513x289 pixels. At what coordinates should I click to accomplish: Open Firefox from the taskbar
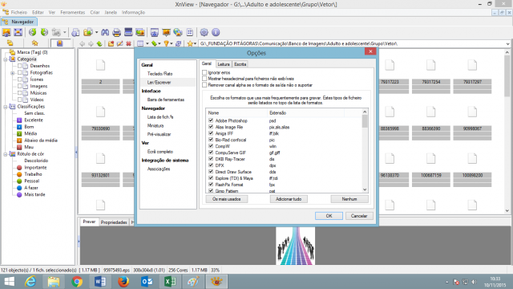(123, 282)
